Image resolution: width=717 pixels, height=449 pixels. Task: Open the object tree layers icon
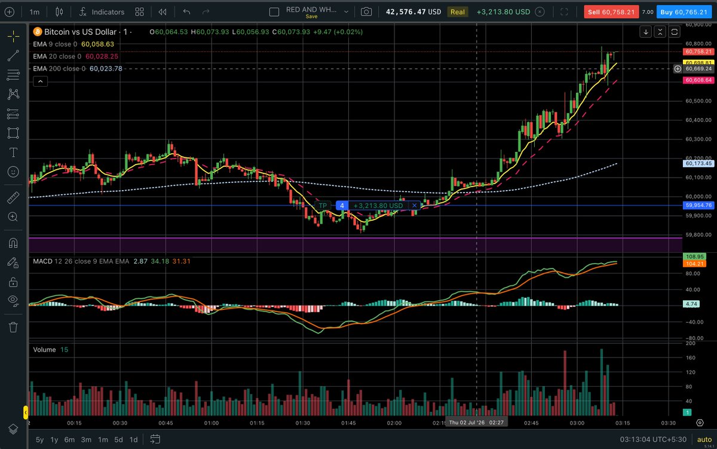[13, 429]
